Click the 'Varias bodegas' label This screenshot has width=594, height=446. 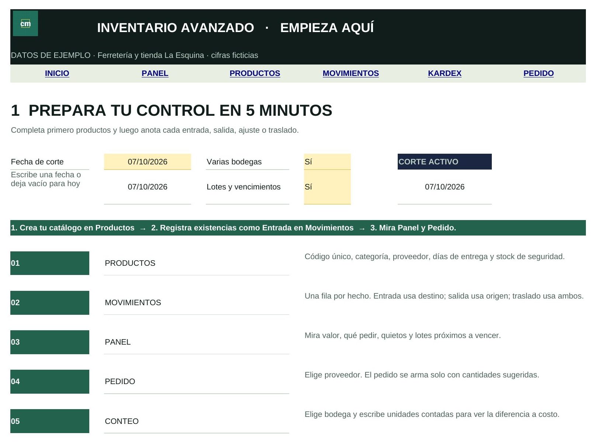[234, 162]
